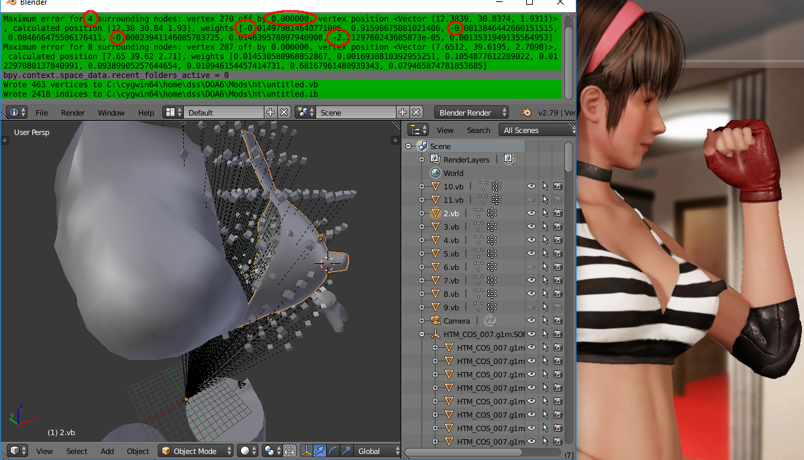Open the 3D view Add menu
804x460 pixels.
107,451
